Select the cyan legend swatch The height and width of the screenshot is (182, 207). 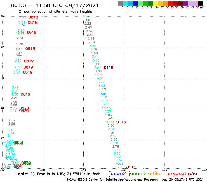tap(126, 3)
